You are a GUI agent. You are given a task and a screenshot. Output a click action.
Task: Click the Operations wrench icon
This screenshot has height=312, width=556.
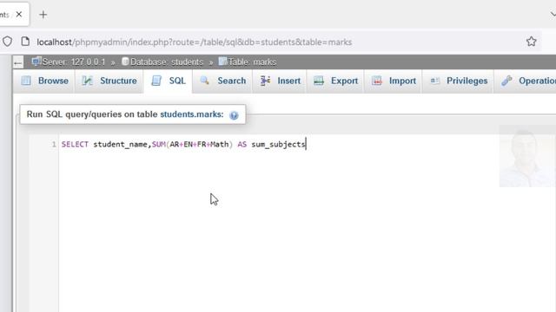click(x=506, y=81)
